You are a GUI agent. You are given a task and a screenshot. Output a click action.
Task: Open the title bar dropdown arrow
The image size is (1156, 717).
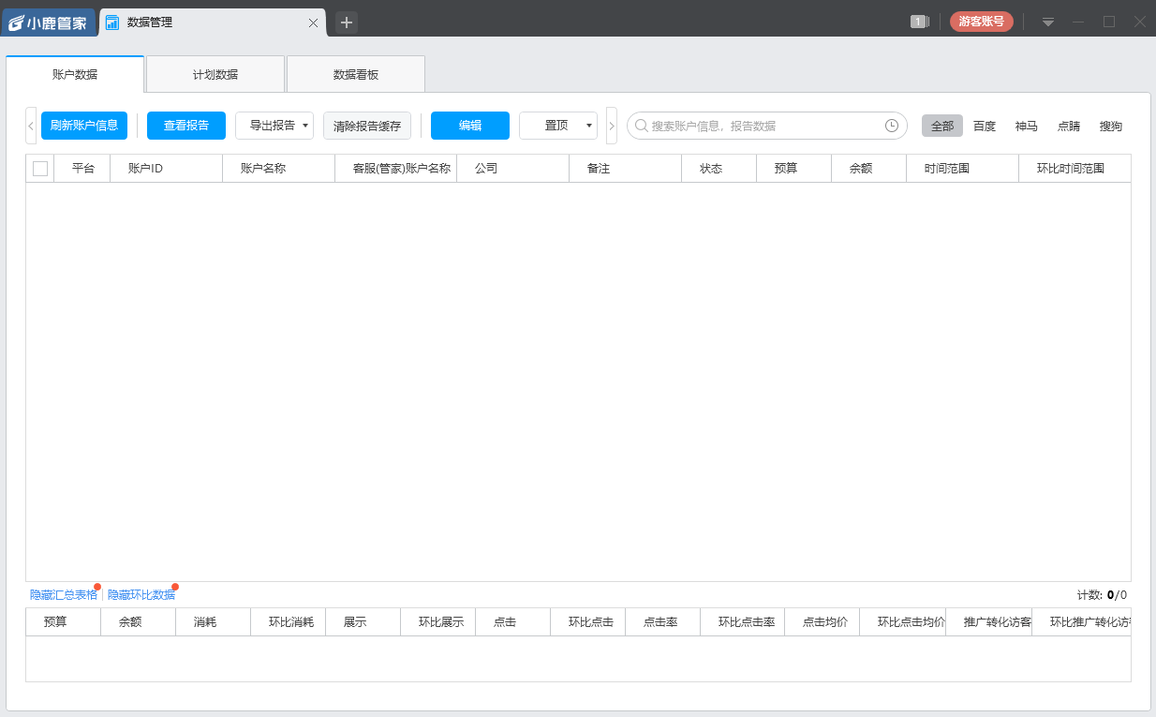pyautogui.click(x=1048, y=21)
